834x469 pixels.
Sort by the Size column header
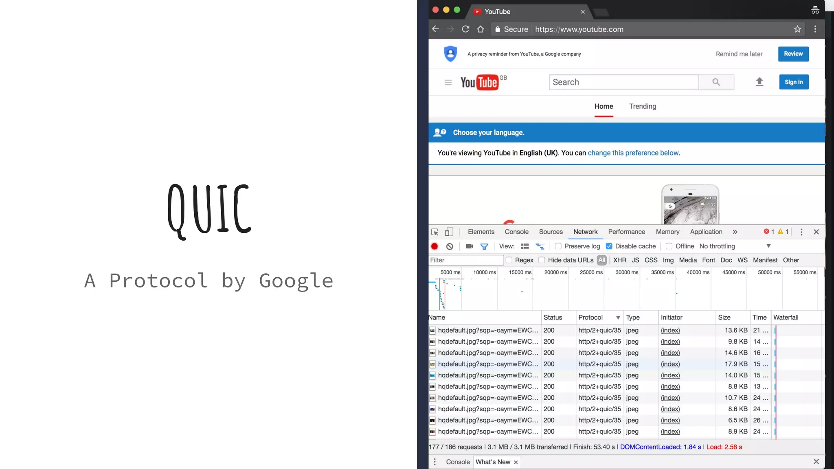(733, 318)
